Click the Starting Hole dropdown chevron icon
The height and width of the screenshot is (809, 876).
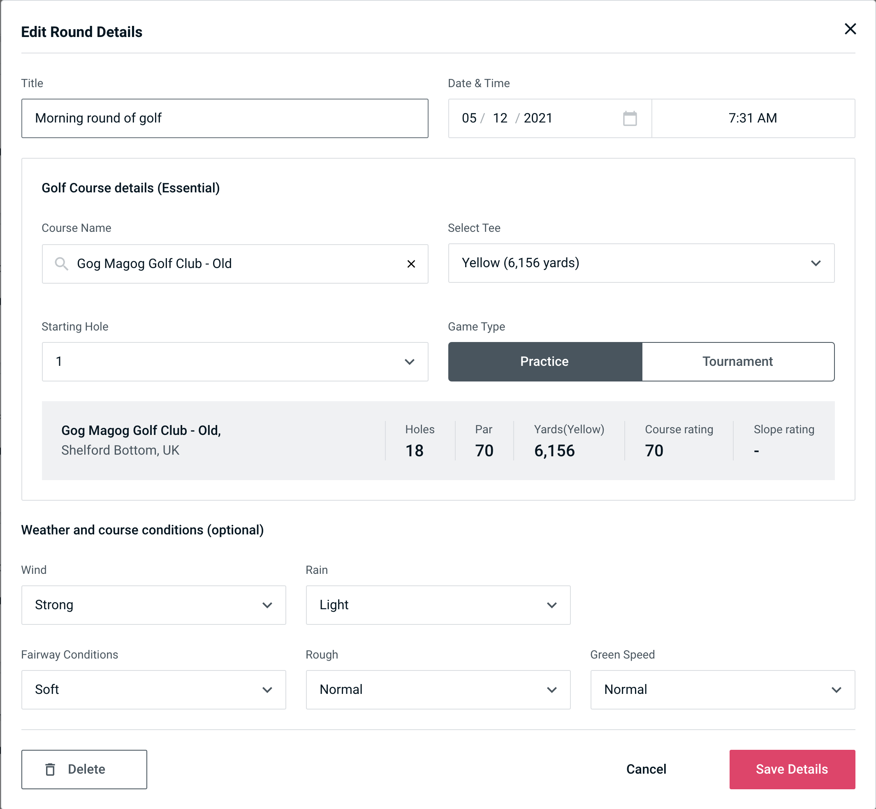pyautogui.click(x=410, y=361)
